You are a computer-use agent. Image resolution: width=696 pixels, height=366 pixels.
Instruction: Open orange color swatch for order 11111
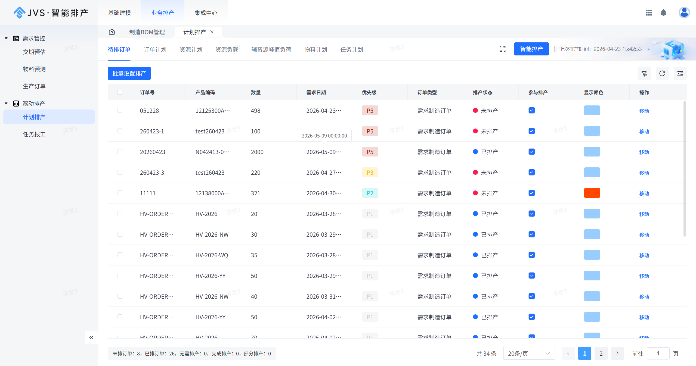click(592, 193)
